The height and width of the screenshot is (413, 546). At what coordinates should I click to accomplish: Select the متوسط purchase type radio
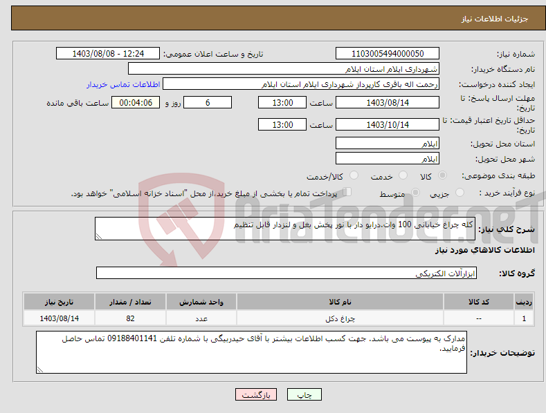(415, 193)
